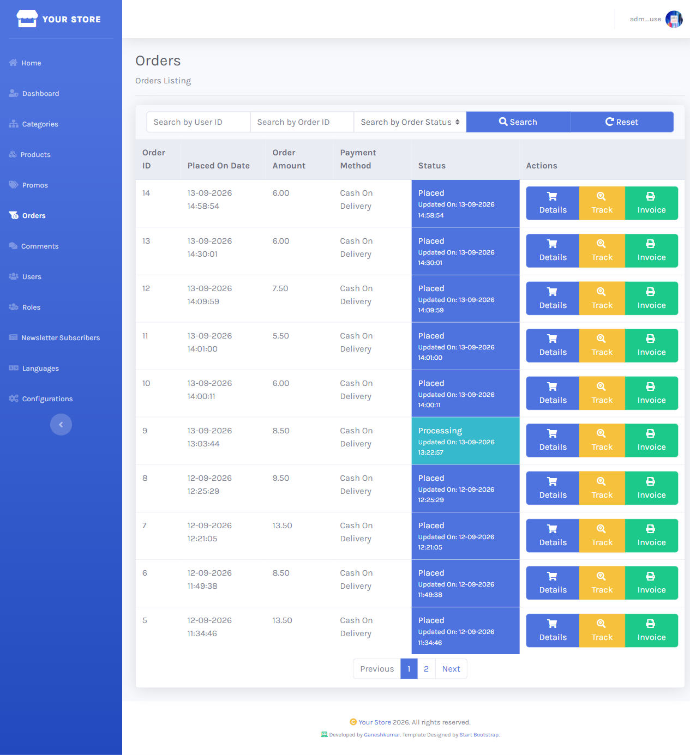Click the Configurations gears icon
The width and height of the screenshot is (690, 755).
14,398
